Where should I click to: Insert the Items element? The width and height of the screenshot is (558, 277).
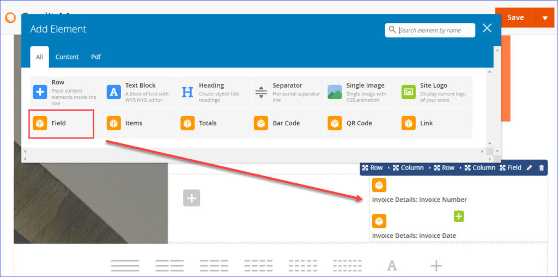coord(140,123)
